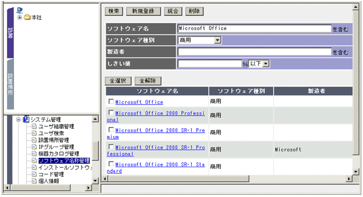Check the Office 2000 SR-1 Standard checkbox

click(111, 164)
